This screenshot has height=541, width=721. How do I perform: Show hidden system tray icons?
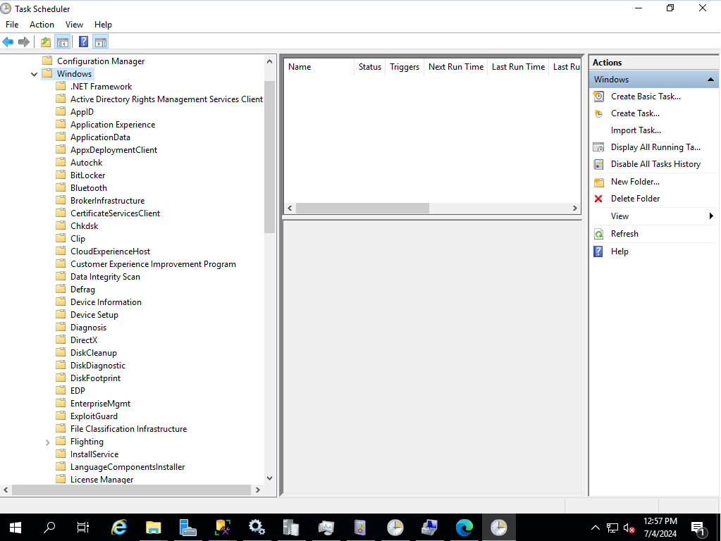tap(595, 528)
